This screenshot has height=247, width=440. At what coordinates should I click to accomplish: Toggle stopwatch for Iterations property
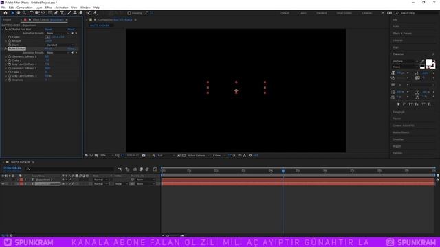coord(10,80)
